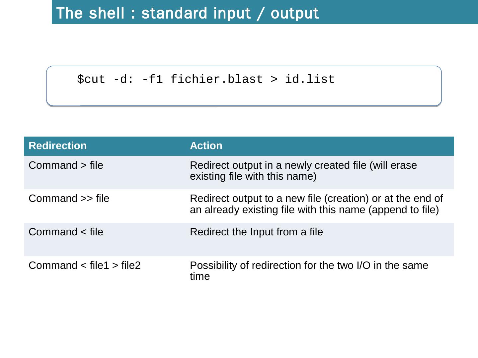
Task: Select "id.list" in the command line
Action: (310, 80)
